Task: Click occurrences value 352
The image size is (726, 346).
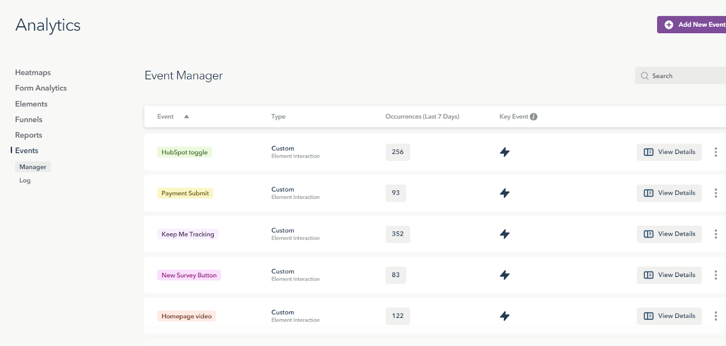Action: point(398,234)
